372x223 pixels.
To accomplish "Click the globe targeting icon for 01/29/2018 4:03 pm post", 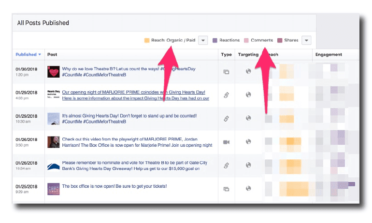I will tap(248, 95).
